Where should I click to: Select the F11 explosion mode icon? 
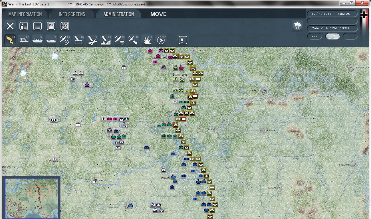147,40
